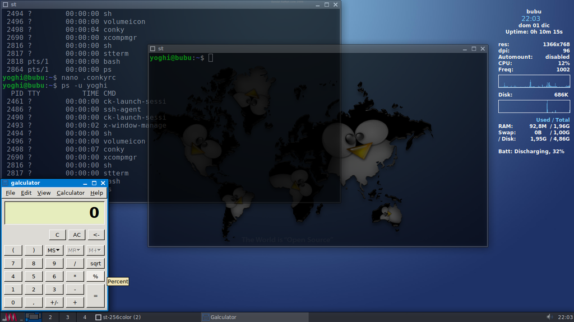Click the percent button

95,277
